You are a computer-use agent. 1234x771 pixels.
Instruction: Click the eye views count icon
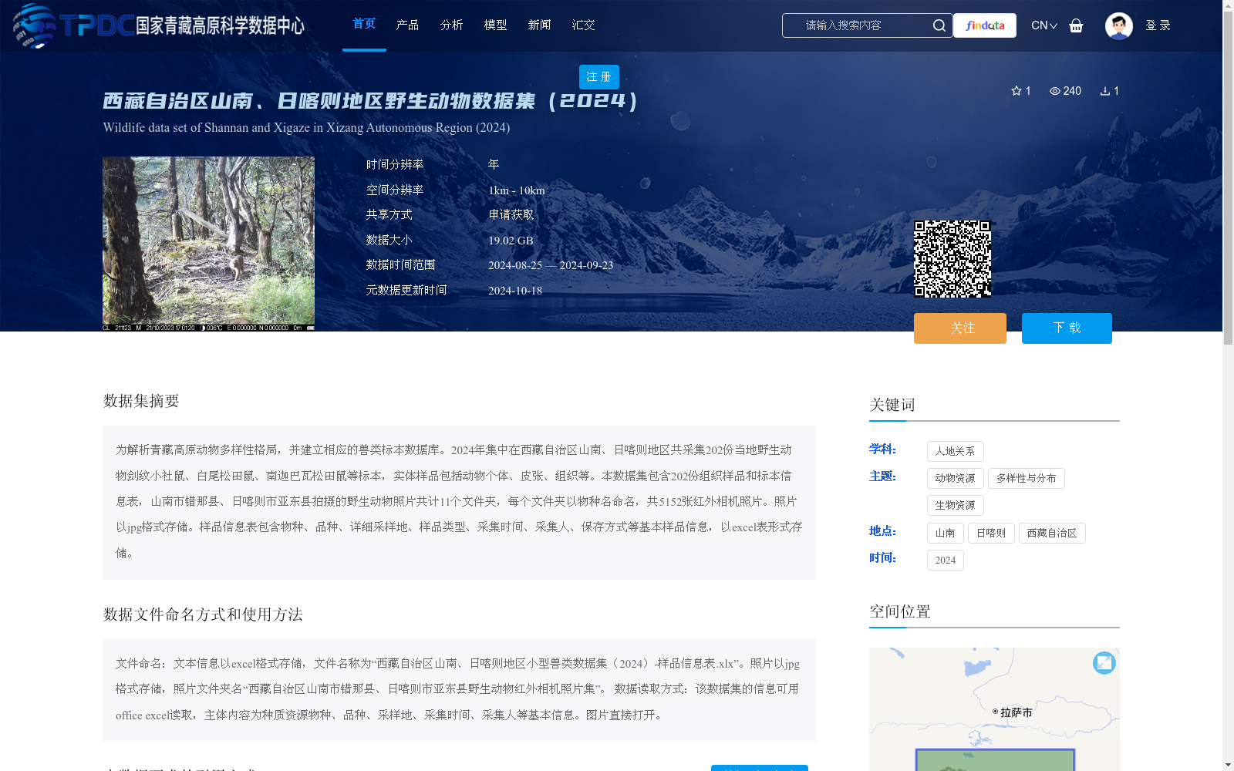pyautogui.click(x=1055, y=91)
